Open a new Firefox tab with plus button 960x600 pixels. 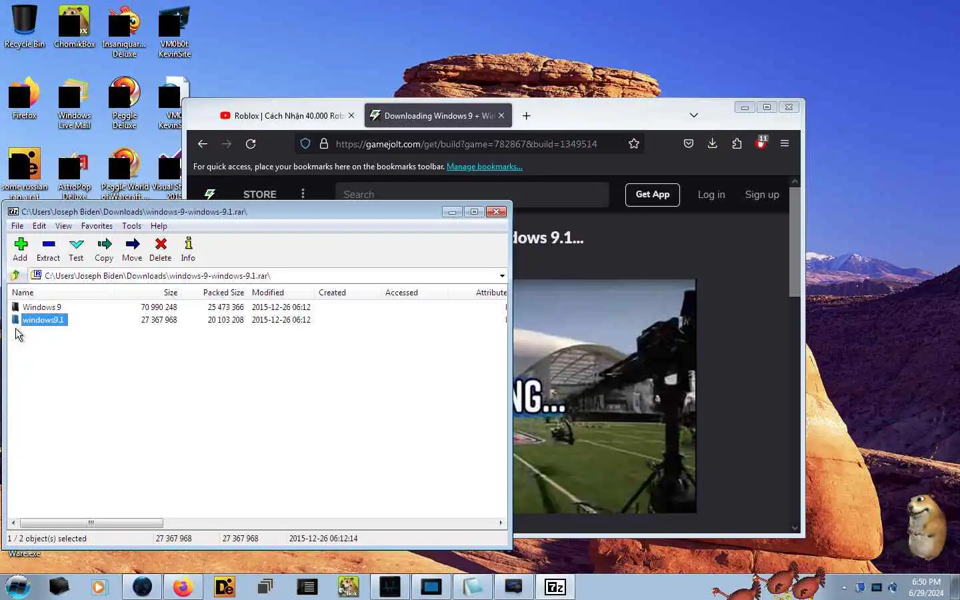[526, 116]
